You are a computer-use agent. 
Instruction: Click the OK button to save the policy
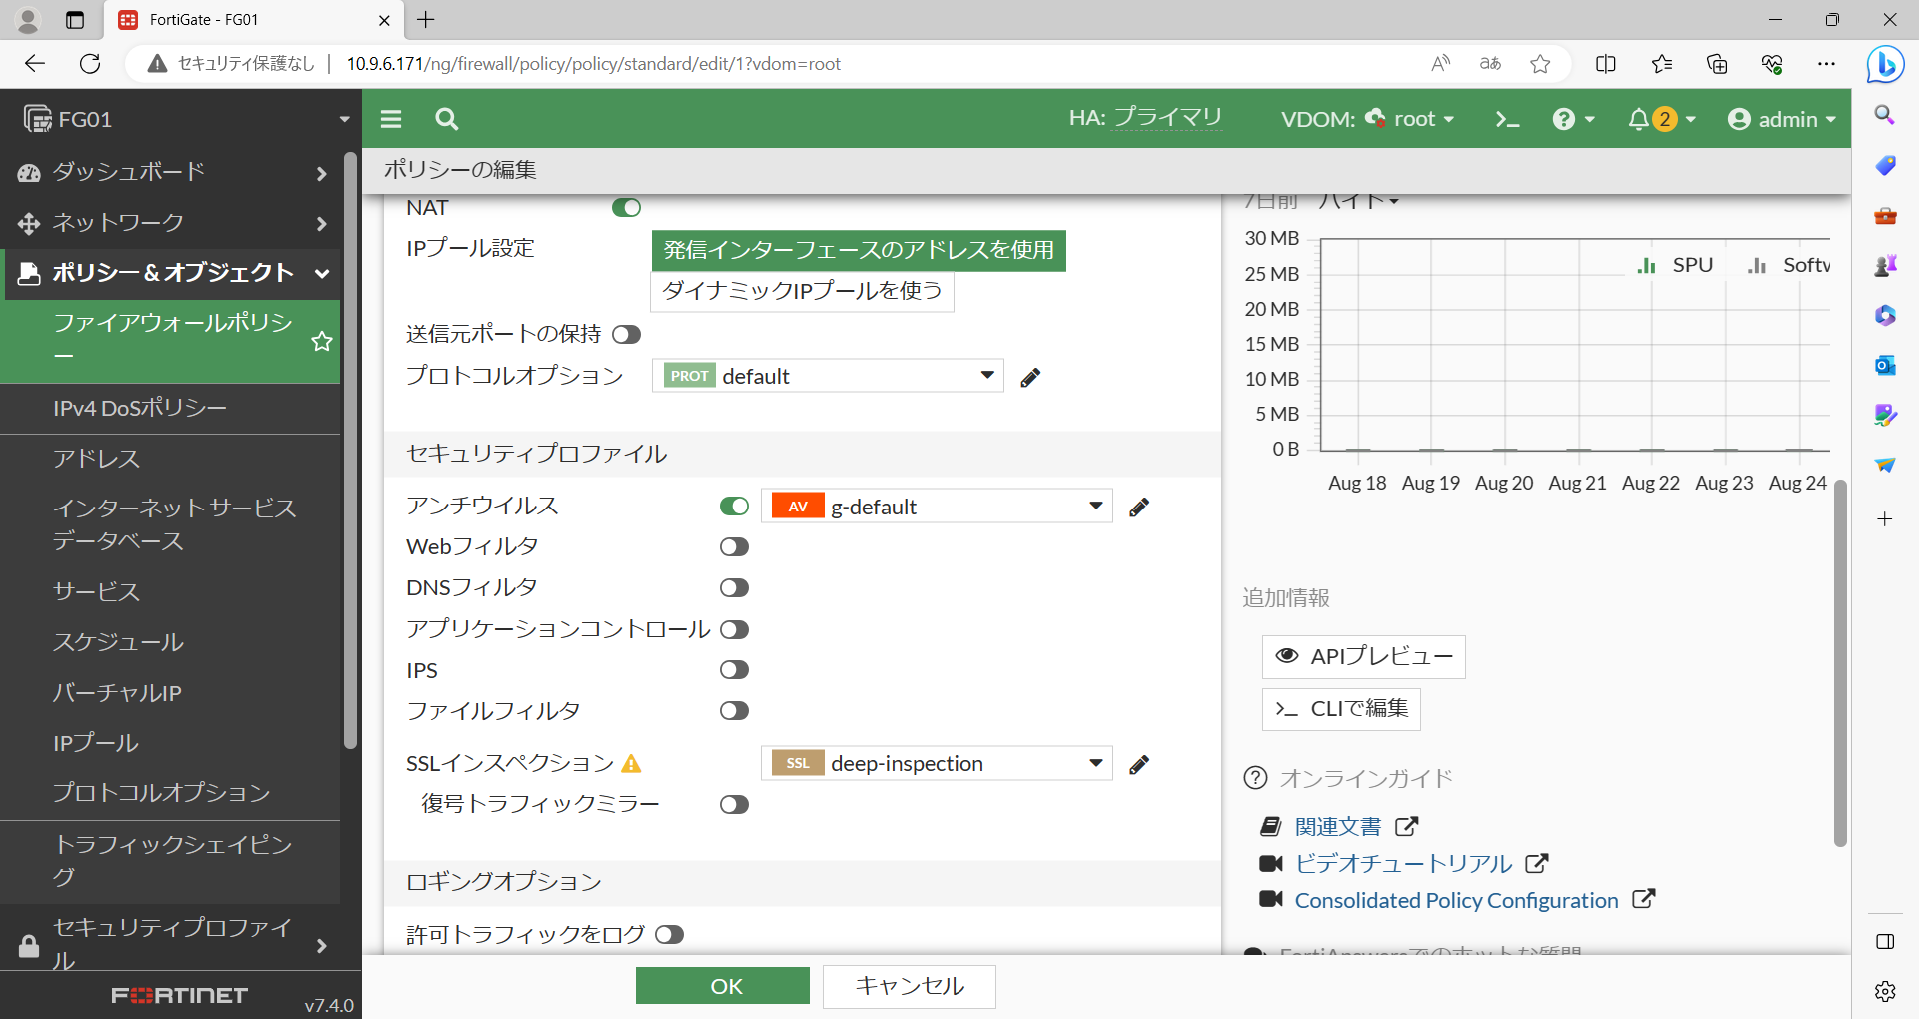tap(722, 986)
